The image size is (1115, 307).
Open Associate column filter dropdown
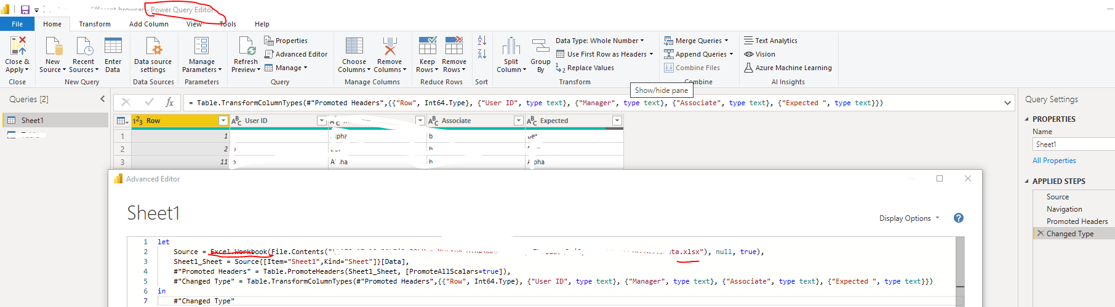pyautogui.click(x=518, y=121)
